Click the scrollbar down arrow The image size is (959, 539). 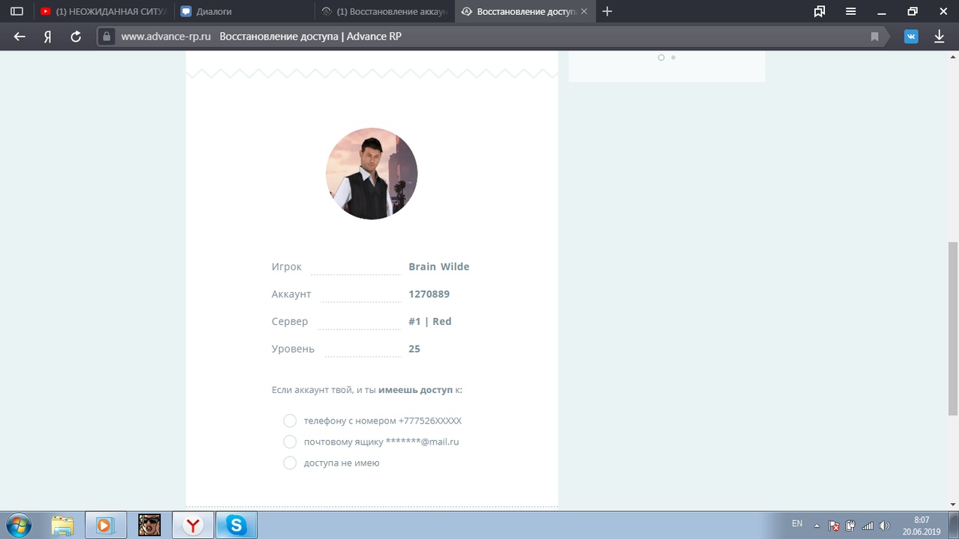point(953,505)
